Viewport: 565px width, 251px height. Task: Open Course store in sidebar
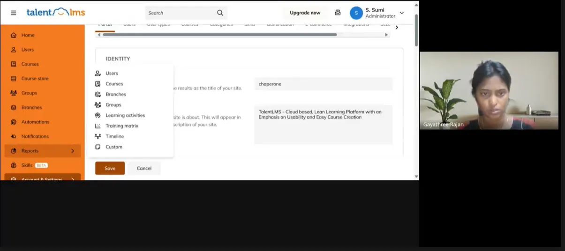(x=35, y=79)
